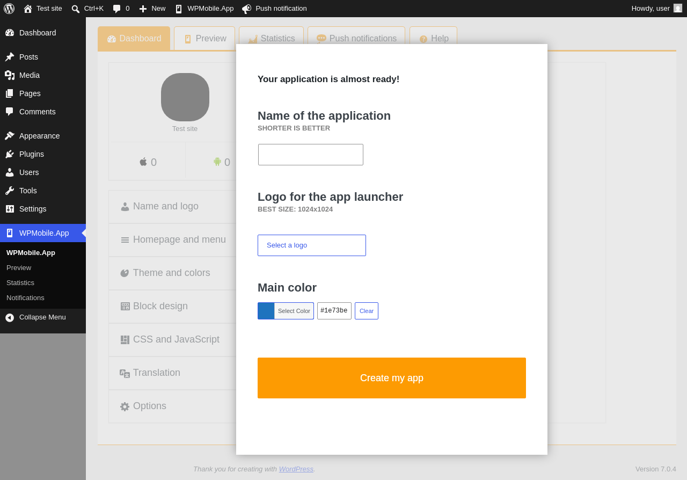Expand the Theme and colors section
Viewport: 687px width, 480px height.
pyautogui.click(x=172, y=273)
